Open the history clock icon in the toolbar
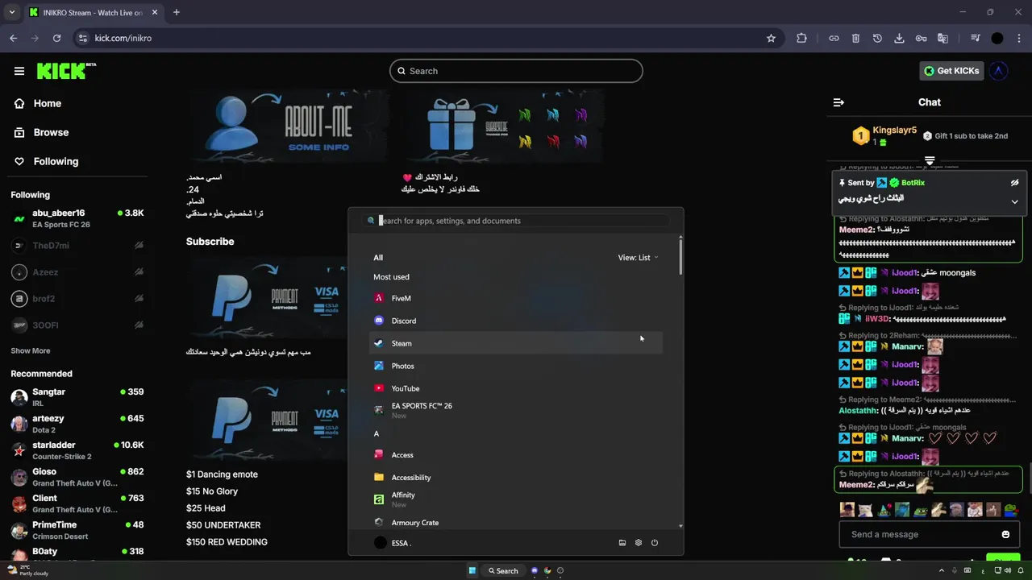 (877, 38)
